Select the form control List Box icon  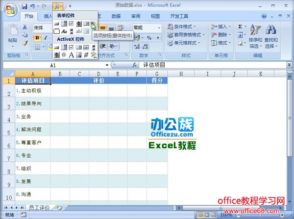[86, 24]
